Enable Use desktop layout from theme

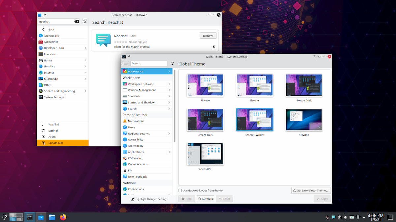(180, 190)
